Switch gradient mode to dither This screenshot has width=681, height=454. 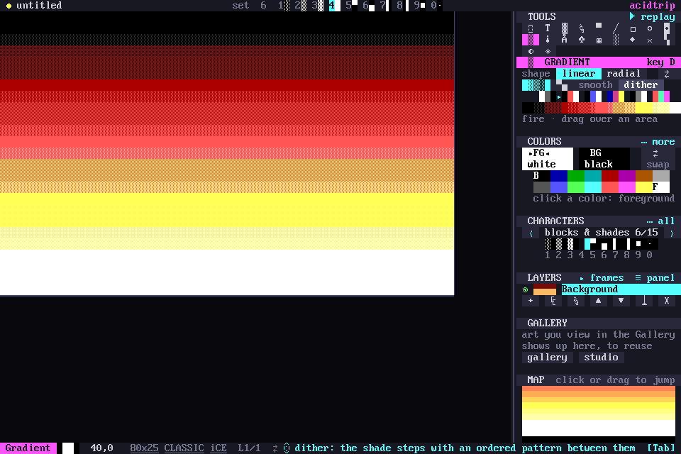pyautogui.click(x=641, y=84)
